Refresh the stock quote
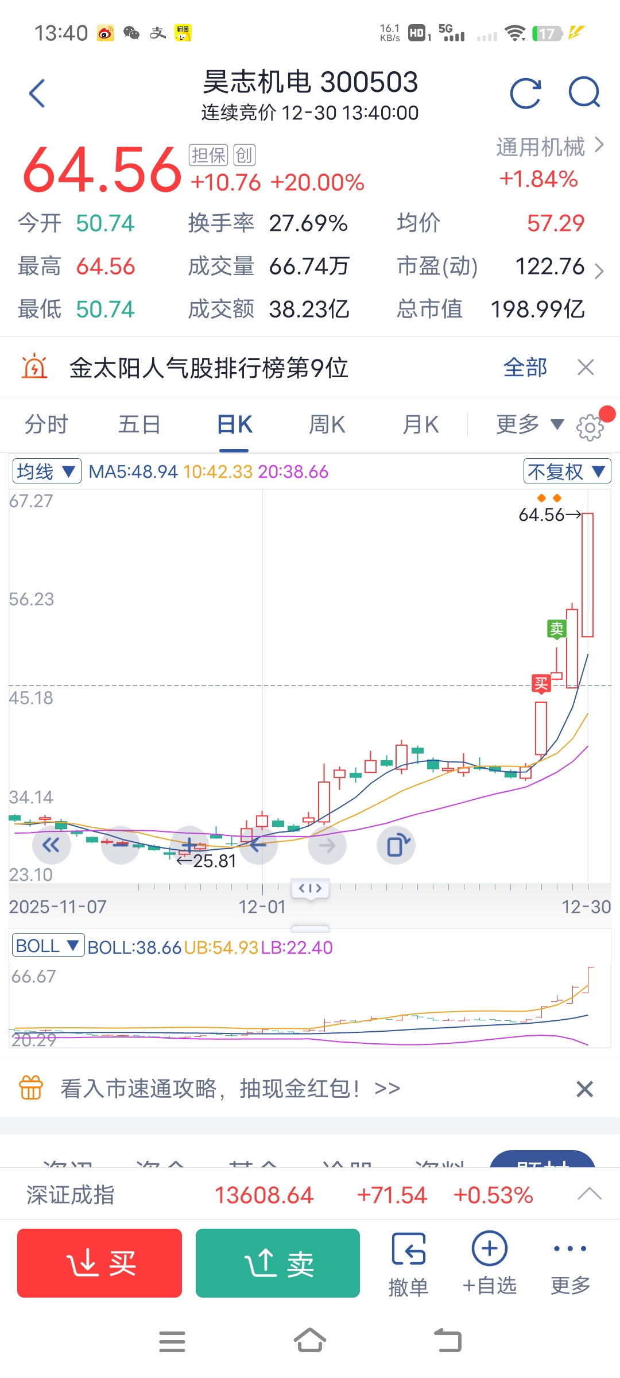Viewport: 620px width, 1378px height. click(x=525, y=94)
